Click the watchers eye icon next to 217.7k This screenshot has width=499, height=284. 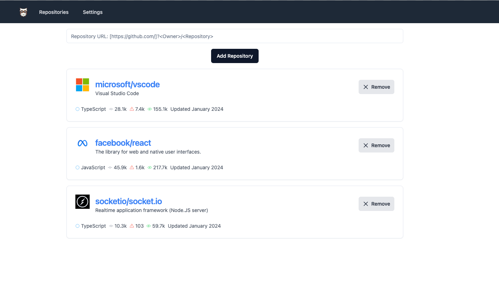(x=150, y=167)
